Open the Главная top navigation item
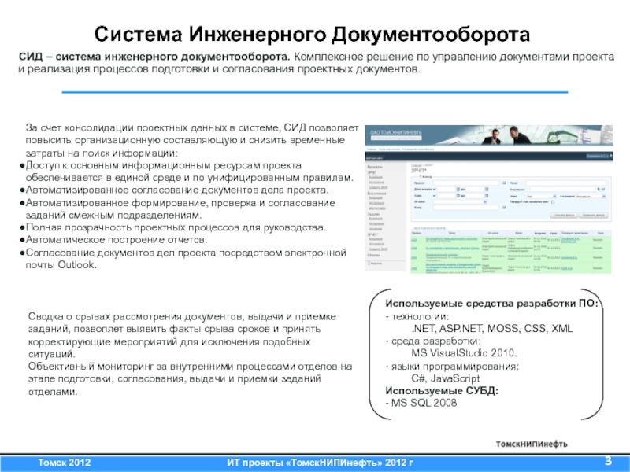The height and width of the screenshot is (472, 630). [370, 147]
